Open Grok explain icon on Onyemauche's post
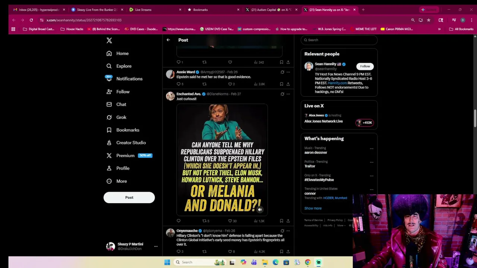Viewport: 477px width, 268px height. [282, 231]
